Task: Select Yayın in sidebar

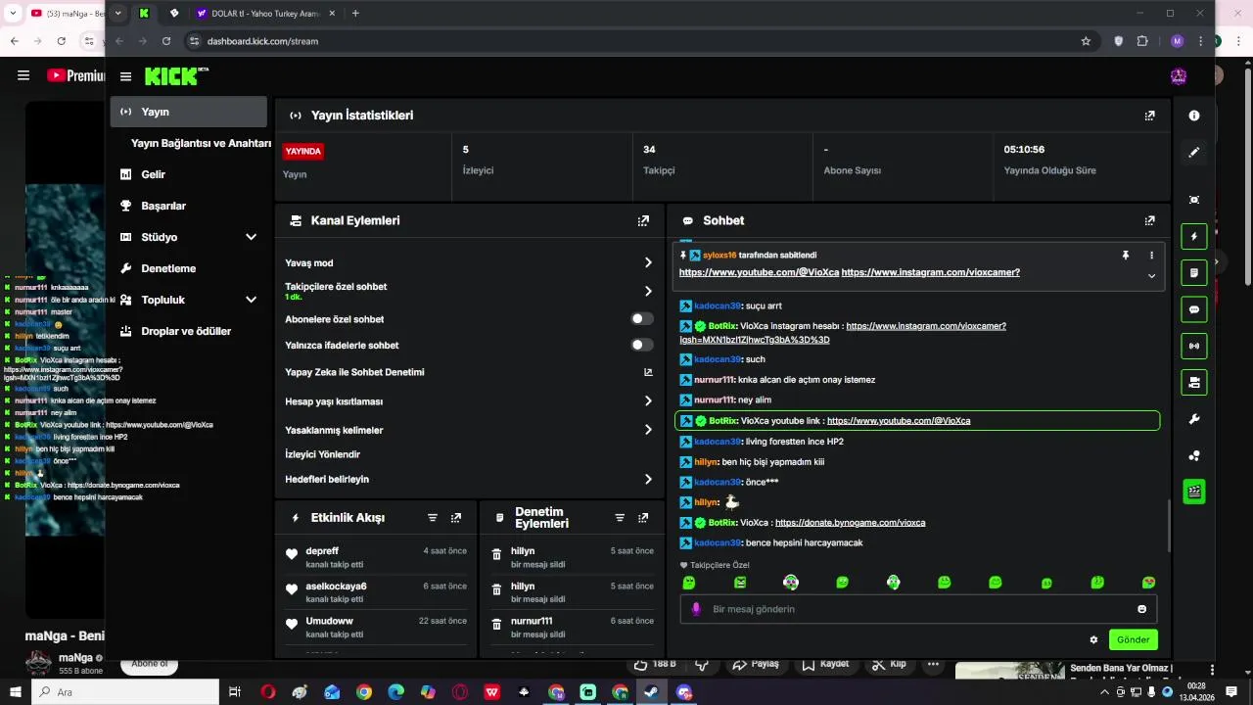Action: tap(189, 112)
